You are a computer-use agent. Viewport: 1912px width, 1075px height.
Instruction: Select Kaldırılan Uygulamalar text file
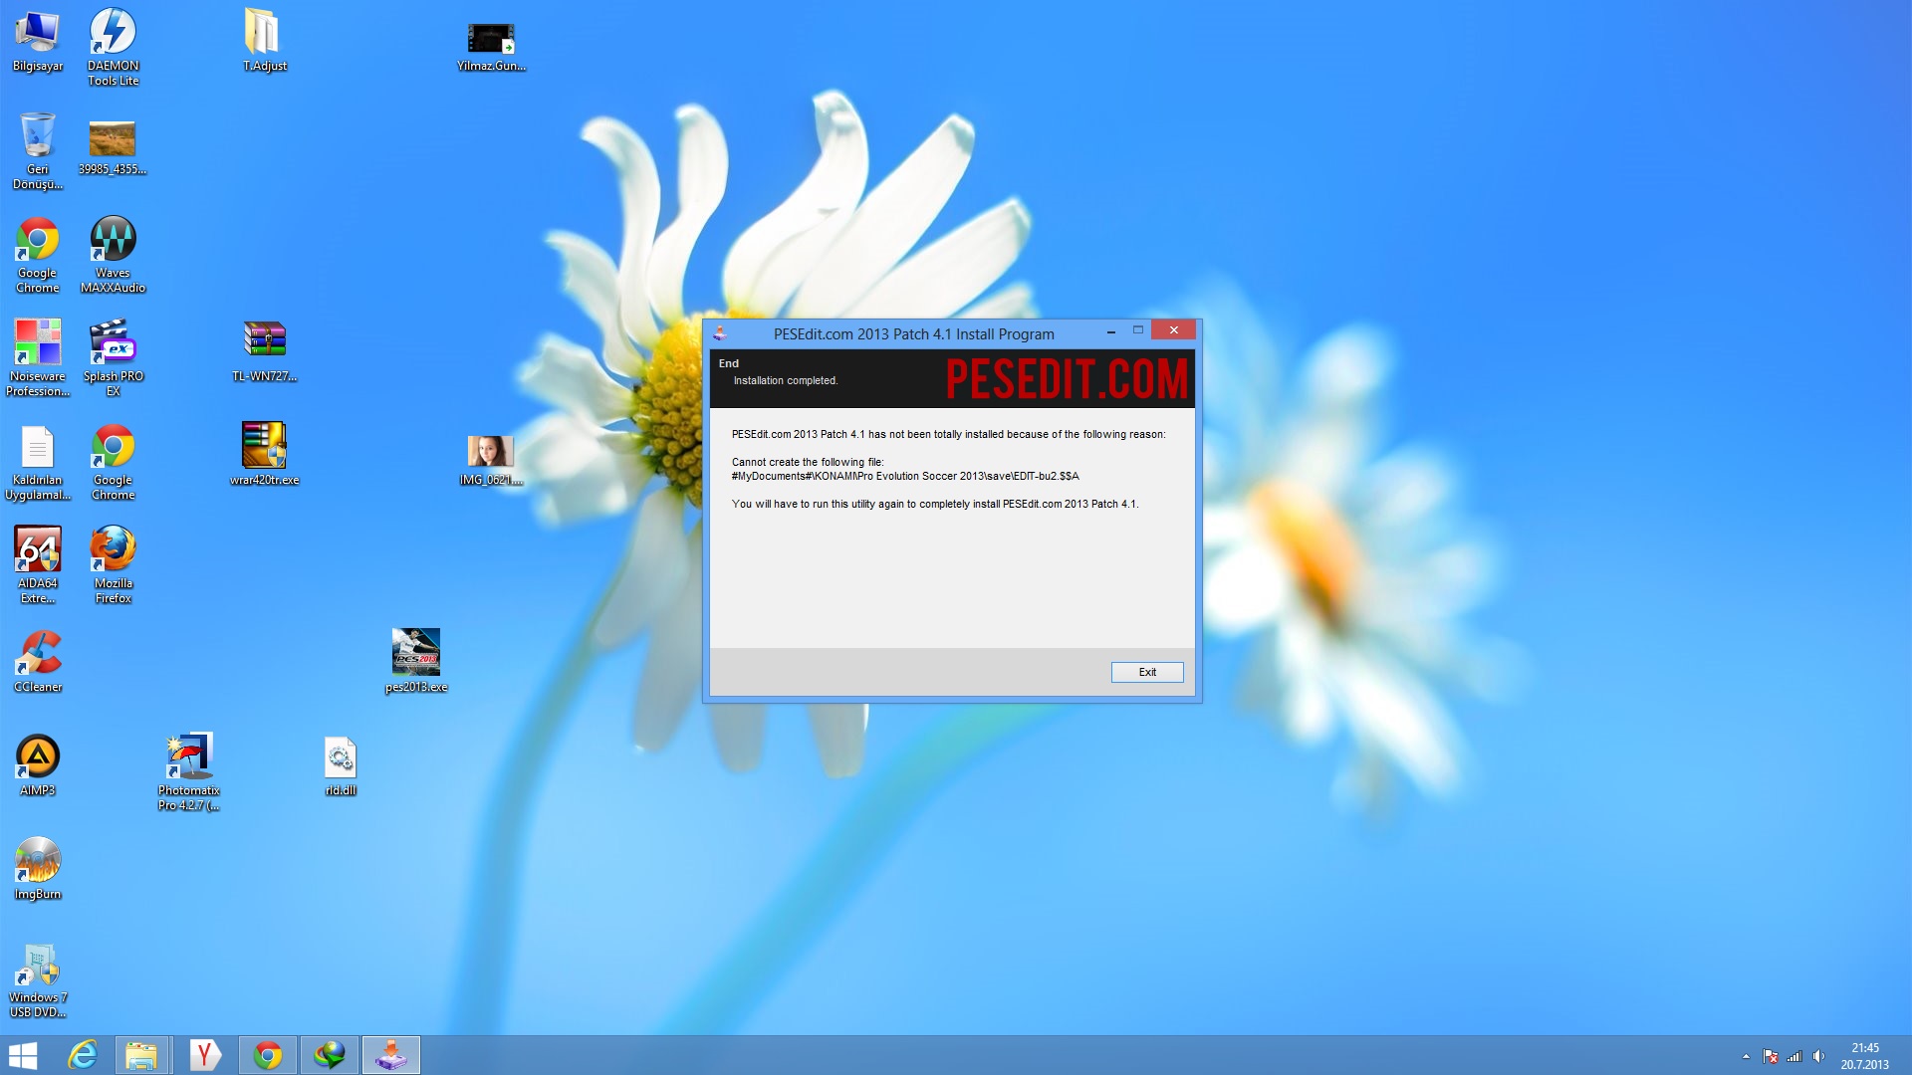38,461
